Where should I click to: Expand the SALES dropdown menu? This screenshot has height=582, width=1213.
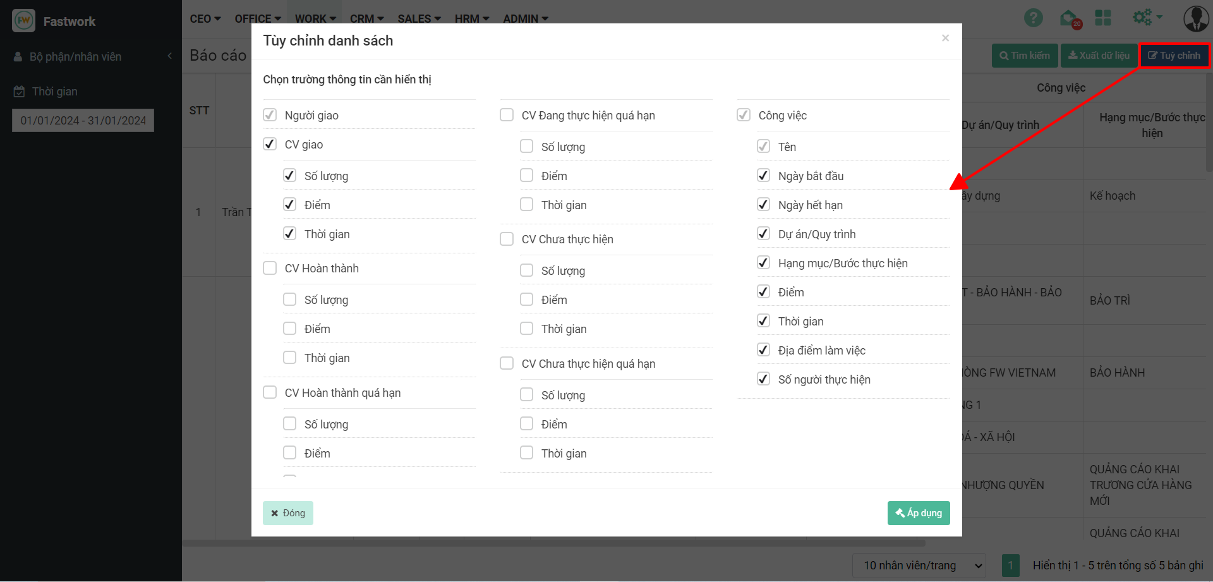[x=419, y=18]
